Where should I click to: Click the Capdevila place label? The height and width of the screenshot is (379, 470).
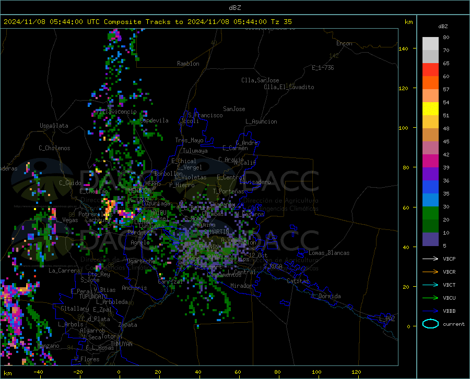(x=154, y=120)
